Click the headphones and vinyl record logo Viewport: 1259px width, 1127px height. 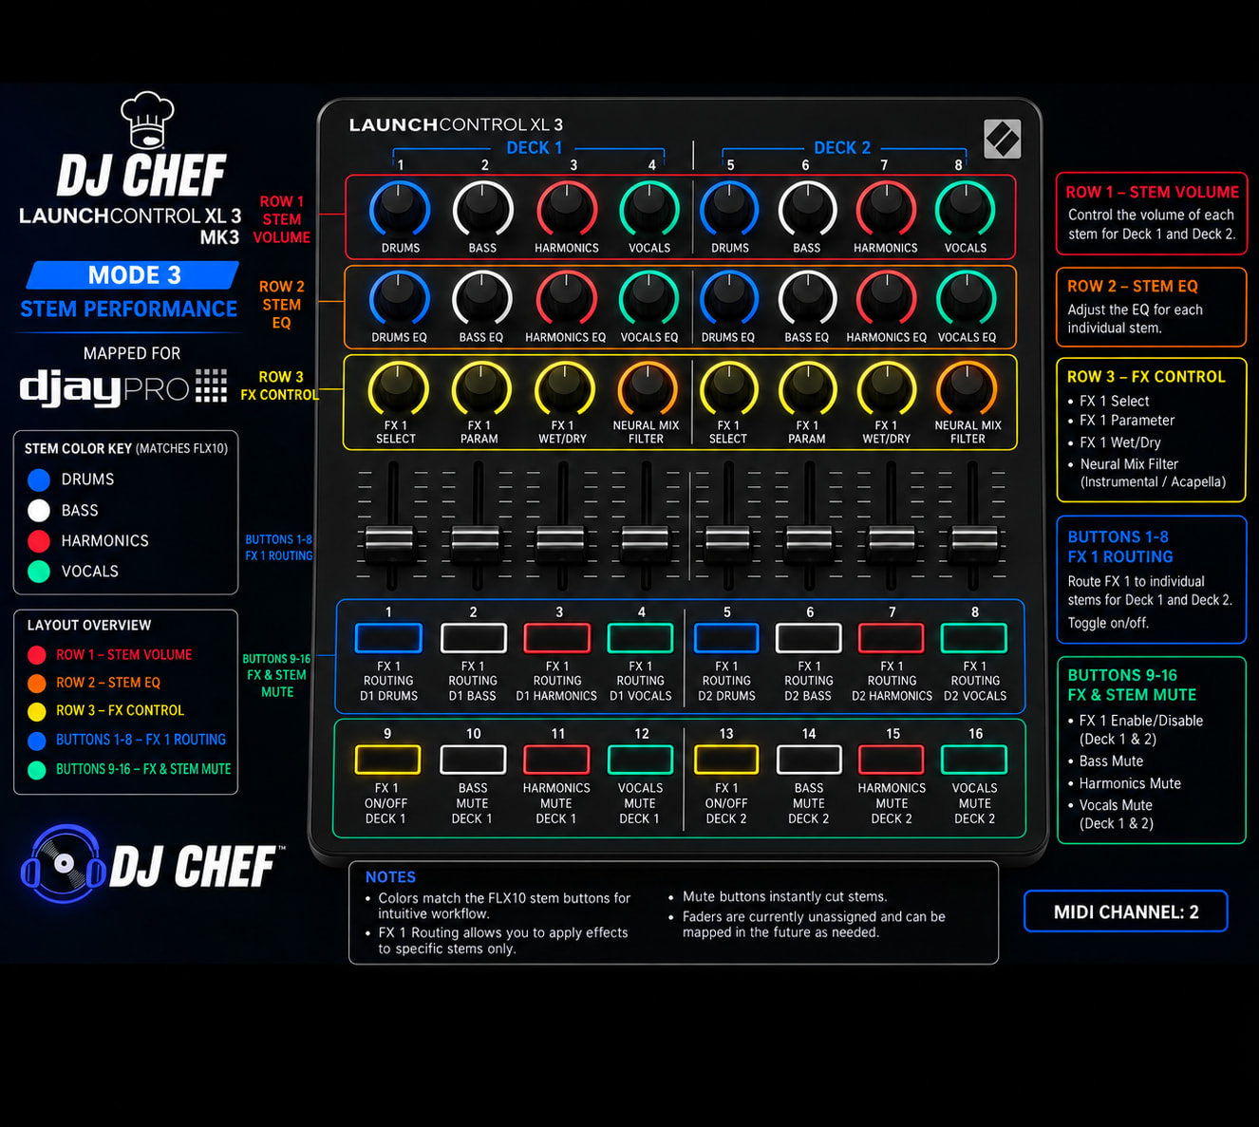point(64,863)
